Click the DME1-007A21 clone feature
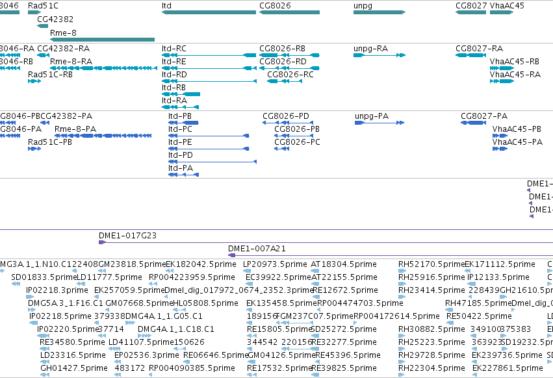Screen dimensions: 553x378 coord(391,255)
